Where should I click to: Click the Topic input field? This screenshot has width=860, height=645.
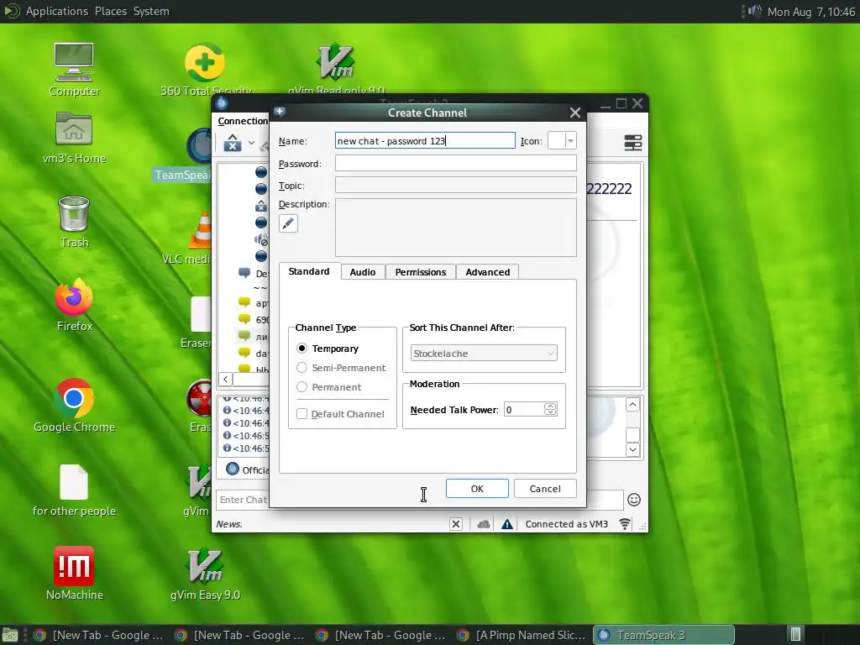pyautogui.click(x=456, y=185)
